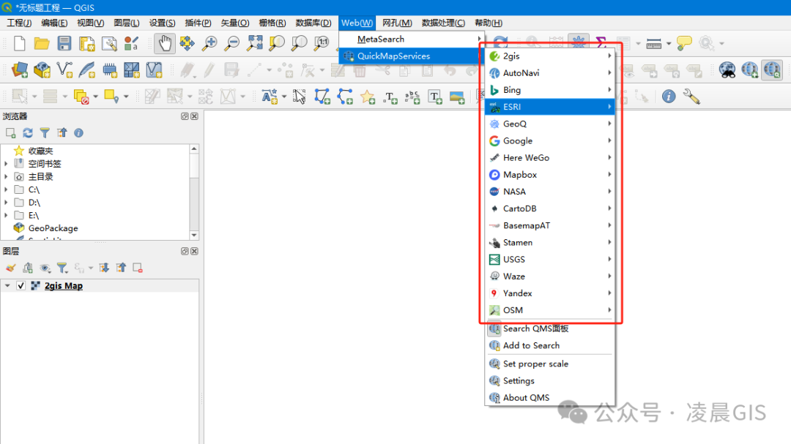Click the New Shapefile layer icon
This screenshot has height=444, width=791.
[x=64, y=69]
